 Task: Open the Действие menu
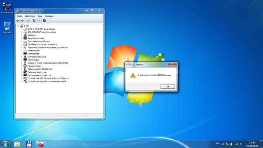point(30,16)
